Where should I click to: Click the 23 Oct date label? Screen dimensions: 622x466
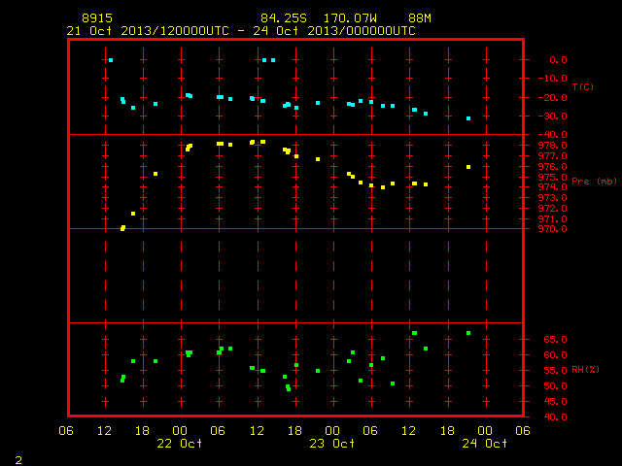(x=332, y=443)
